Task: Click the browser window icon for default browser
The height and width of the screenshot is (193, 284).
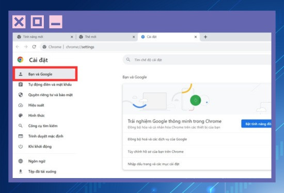Action: click(21, 136)
